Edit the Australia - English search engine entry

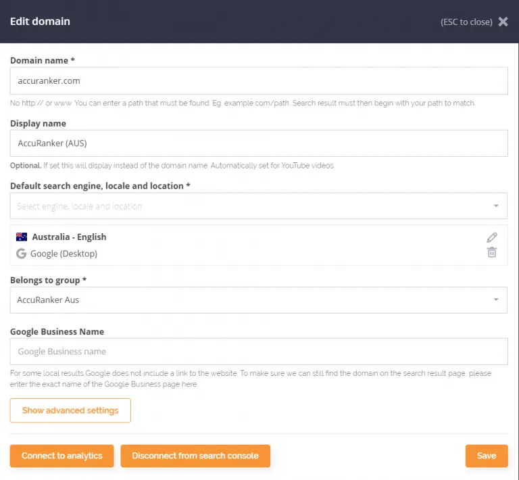(x=492, y=237)
